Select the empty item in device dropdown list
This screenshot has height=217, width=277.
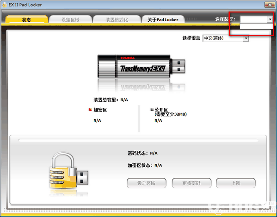pos(256,26)
